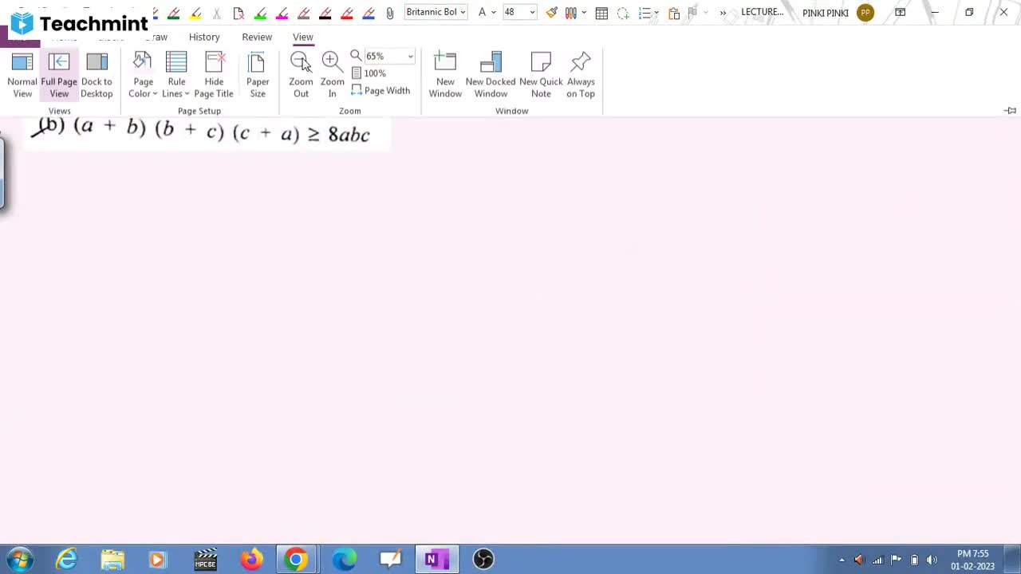Click the Paste clipboard icon

click(674, 13)
